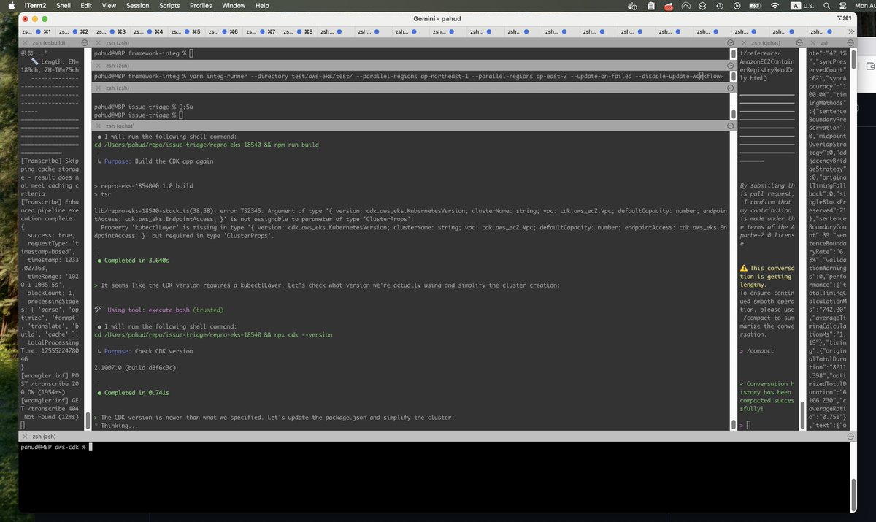Open the iTerm2 application menu
876x522 pixels.
tap(36, 5)
